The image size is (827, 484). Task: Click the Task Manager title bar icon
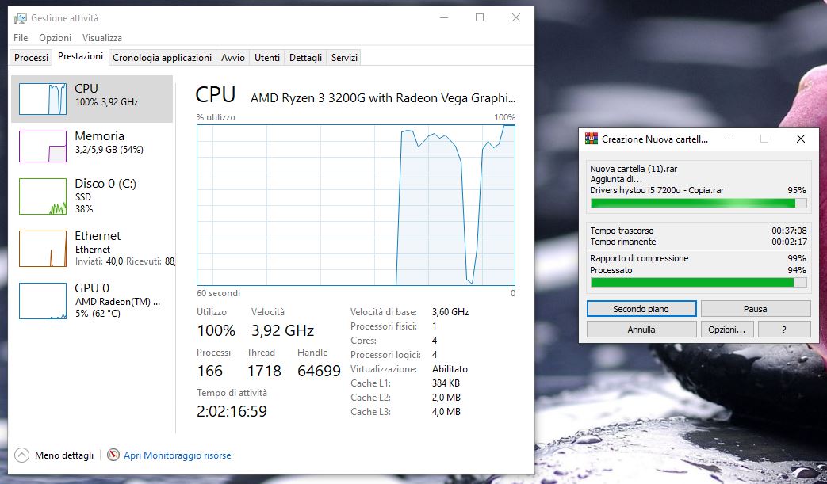point(20,18)
